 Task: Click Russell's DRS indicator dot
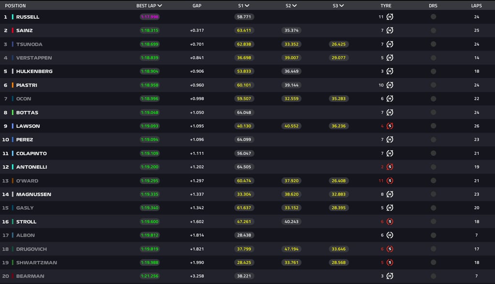coord(434,17)
